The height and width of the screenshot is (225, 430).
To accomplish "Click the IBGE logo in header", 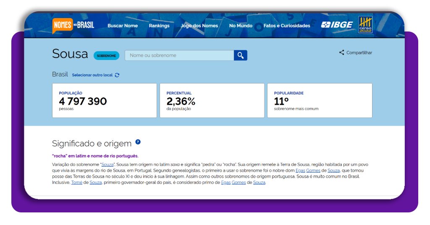I will click(x=337, y=25).
